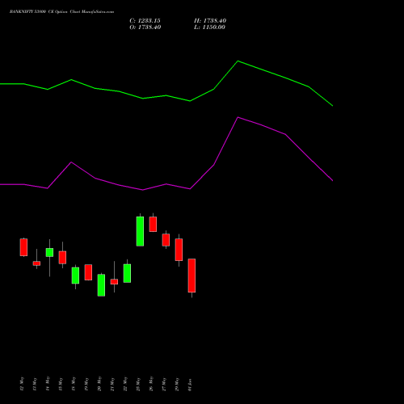
Task: Select the red candlestick for 15 May
Action: click(62, 257)
